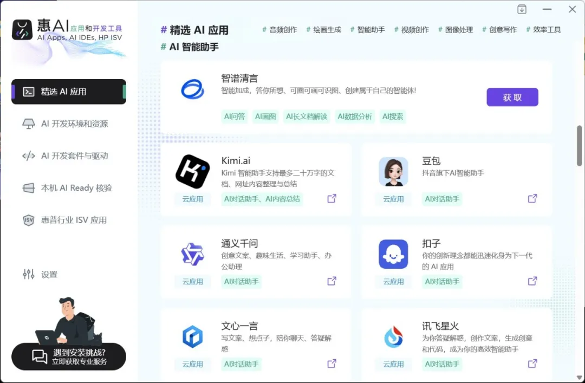This screenshot has height=383, width=585.
Task: Click the # AI 智能助手 section heading
Action: 190,47
